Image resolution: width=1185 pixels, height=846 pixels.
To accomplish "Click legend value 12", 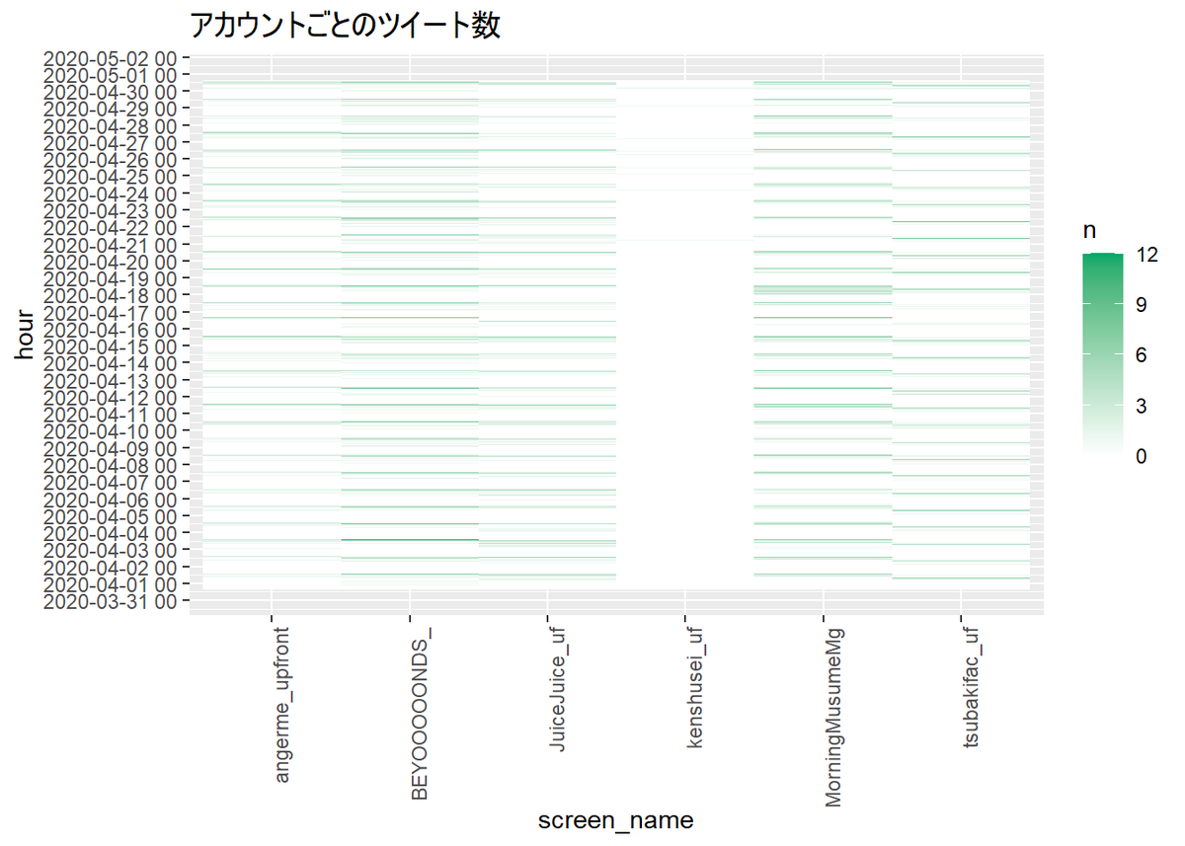I will point(1145,255).
